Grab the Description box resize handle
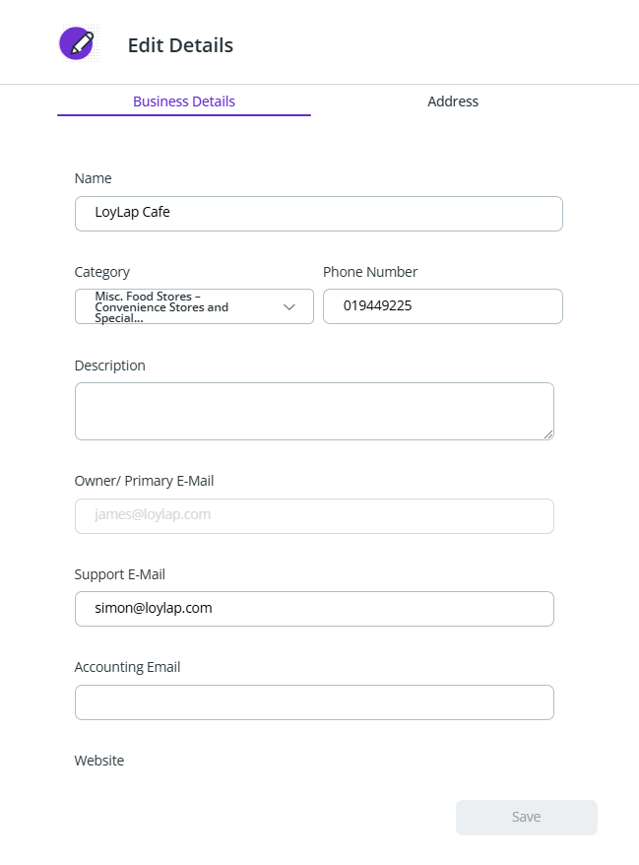 tap(547, 433)
